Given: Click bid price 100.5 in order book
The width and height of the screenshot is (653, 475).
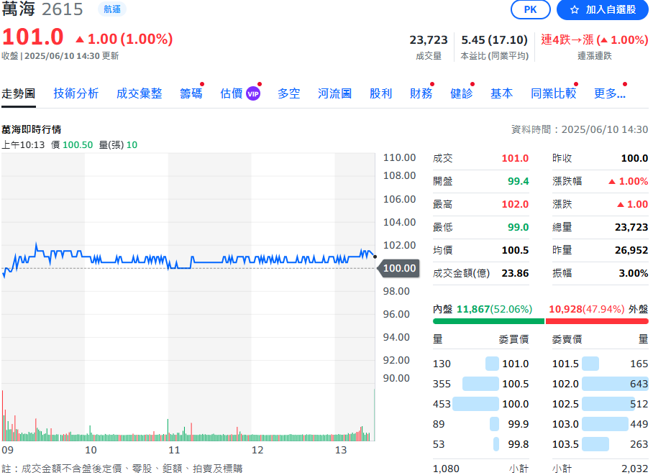Looking at the screenshot, I should click(515, 384).
